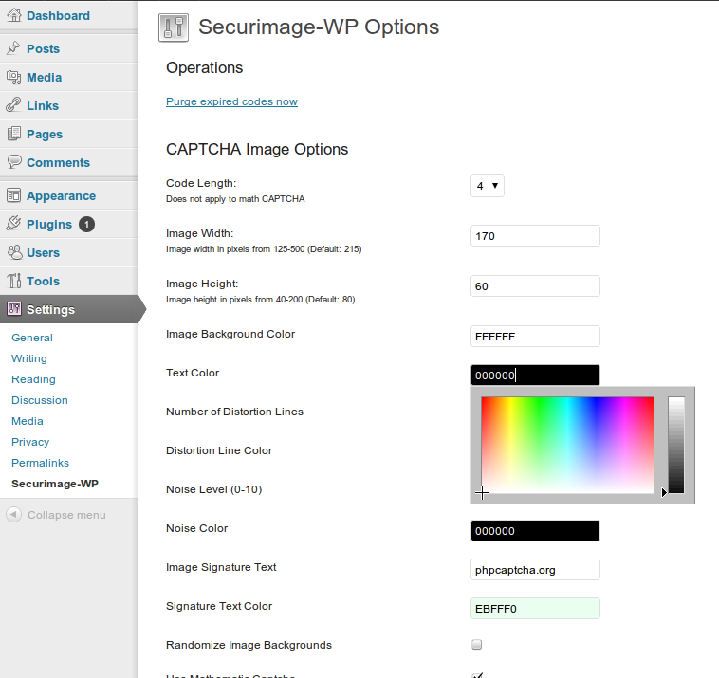719x678 pixels.
Task: Click the Signature Text Color field
Action: click(x=535, y=609)
